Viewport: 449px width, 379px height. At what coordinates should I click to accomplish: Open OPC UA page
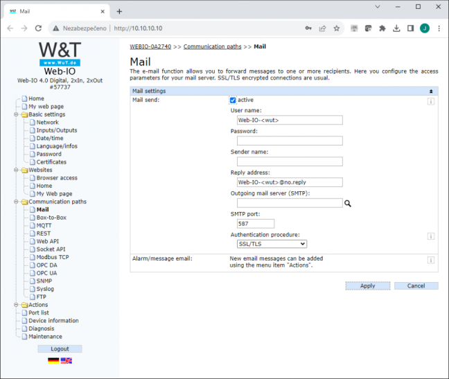[x=46, y=273]
